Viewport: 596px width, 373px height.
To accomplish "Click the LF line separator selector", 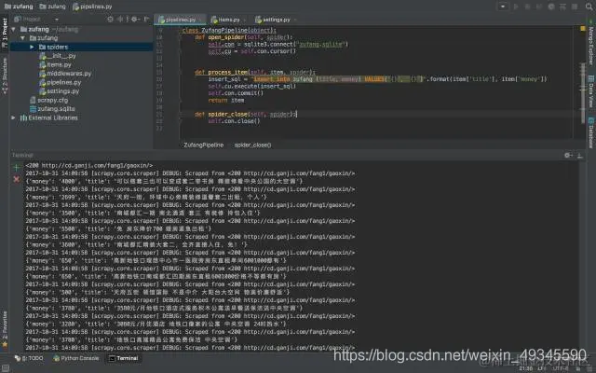I will 541,368.
